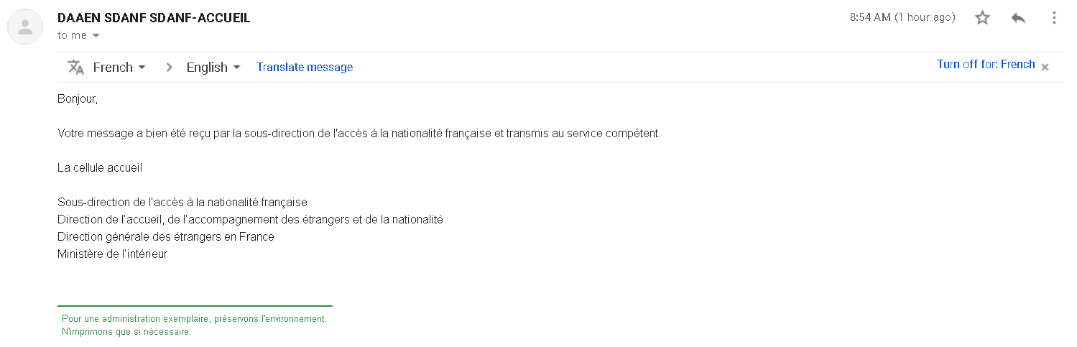This screenshot has width=1077, height=347.
Task: Star this email from DAAEN SDANF
Action: point(982,18)
